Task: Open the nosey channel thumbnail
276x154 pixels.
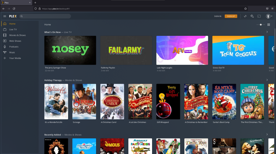Action: [x=70, y=50]
